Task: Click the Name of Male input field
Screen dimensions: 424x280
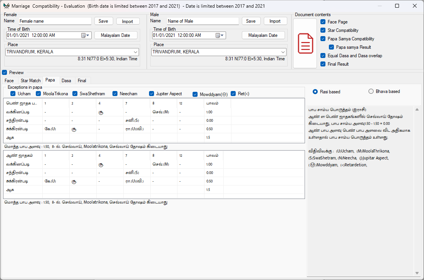Action: pos(203,21)
